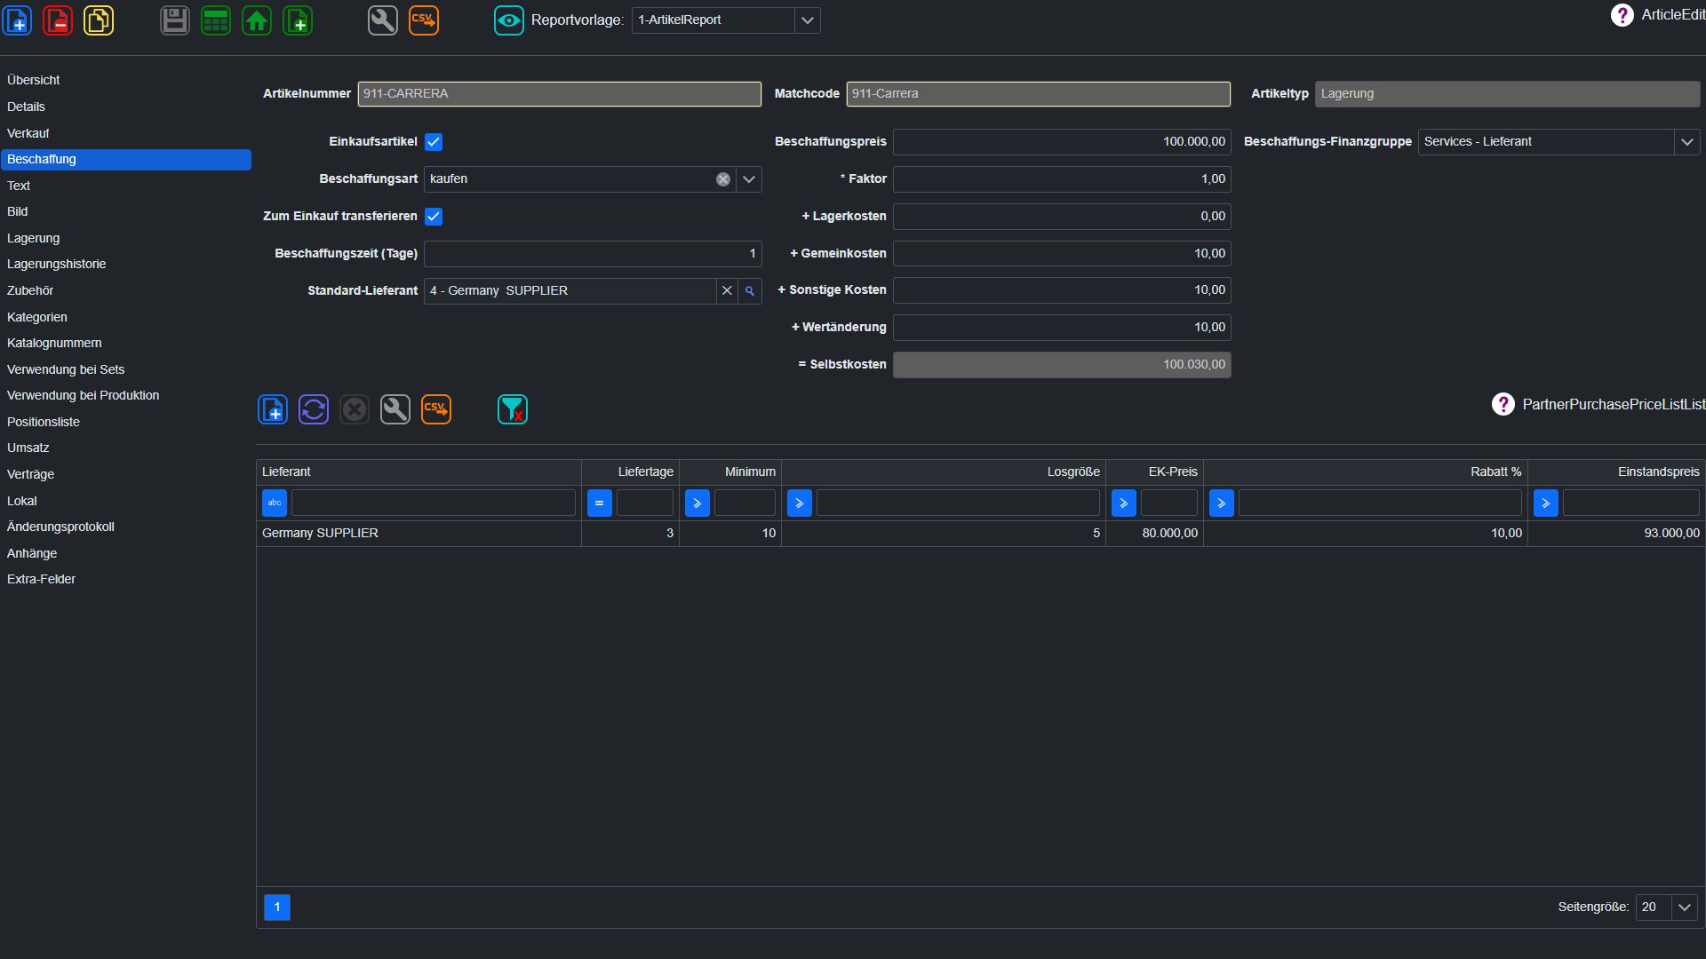Viewport: 1706px width, 959px height.
Task: Open ArticleEdit help question mark
Action: [1622, 15]
